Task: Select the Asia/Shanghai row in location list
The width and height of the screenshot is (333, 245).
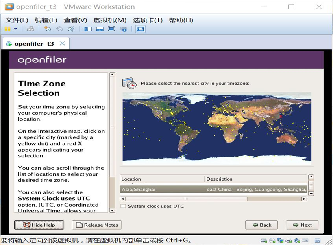Action: 213,189
